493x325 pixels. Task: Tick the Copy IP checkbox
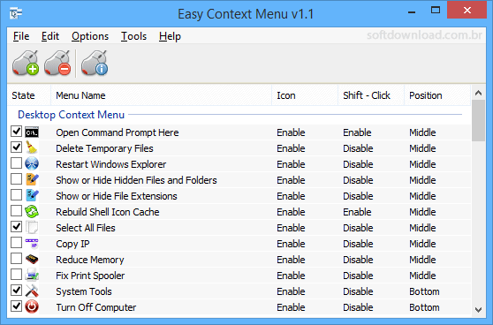point(17,243)
